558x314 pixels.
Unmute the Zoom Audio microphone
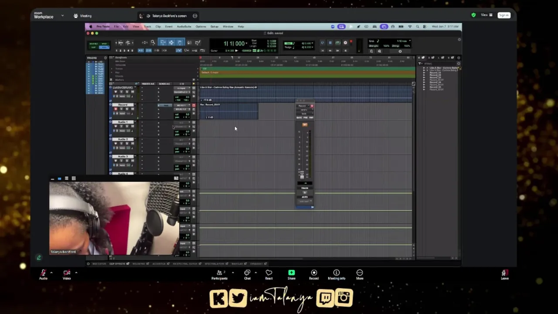pos(43,274)
